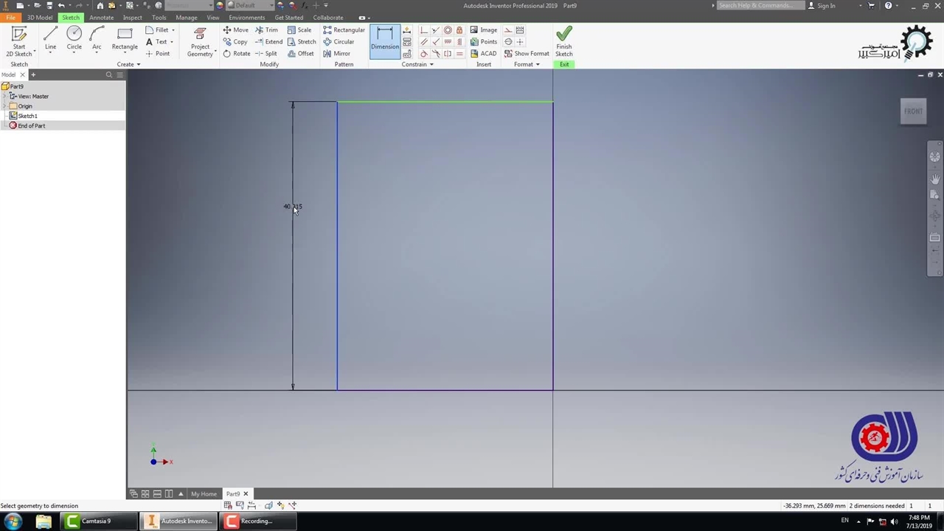
Task: Click the Offset tool
Action: pos(301,54)
